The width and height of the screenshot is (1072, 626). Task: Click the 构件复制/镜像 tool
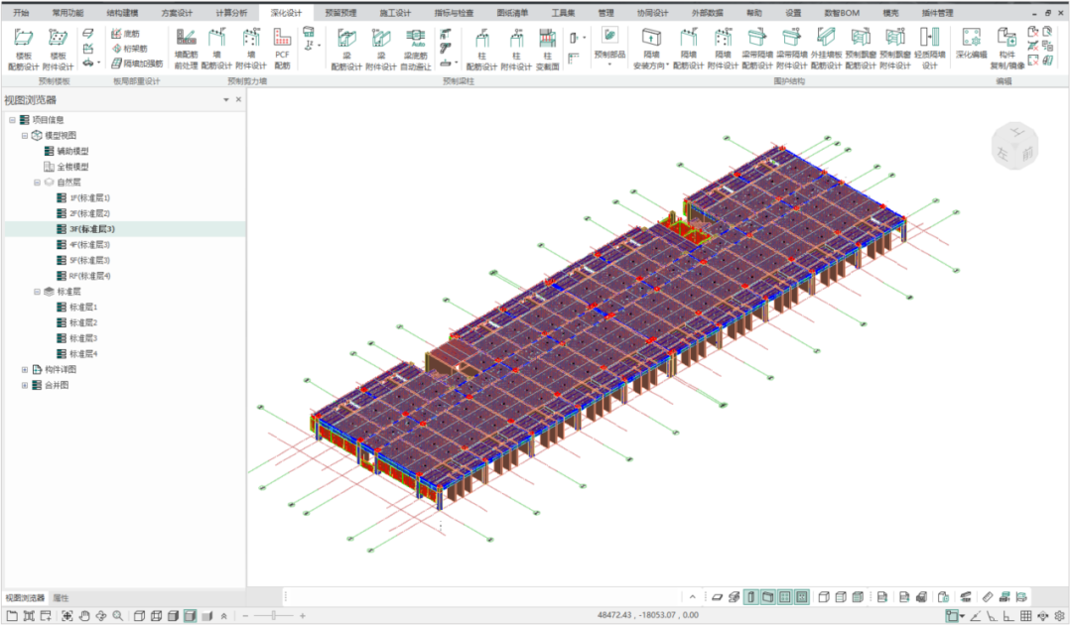(1007, 50)
